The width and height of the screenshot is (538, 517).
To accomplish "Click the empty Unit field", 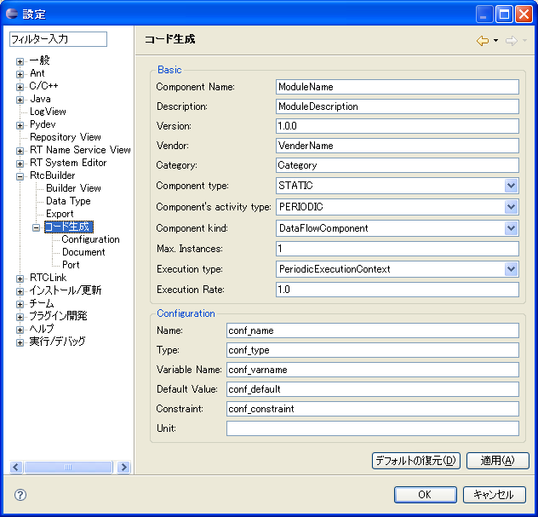I will 373,428.
